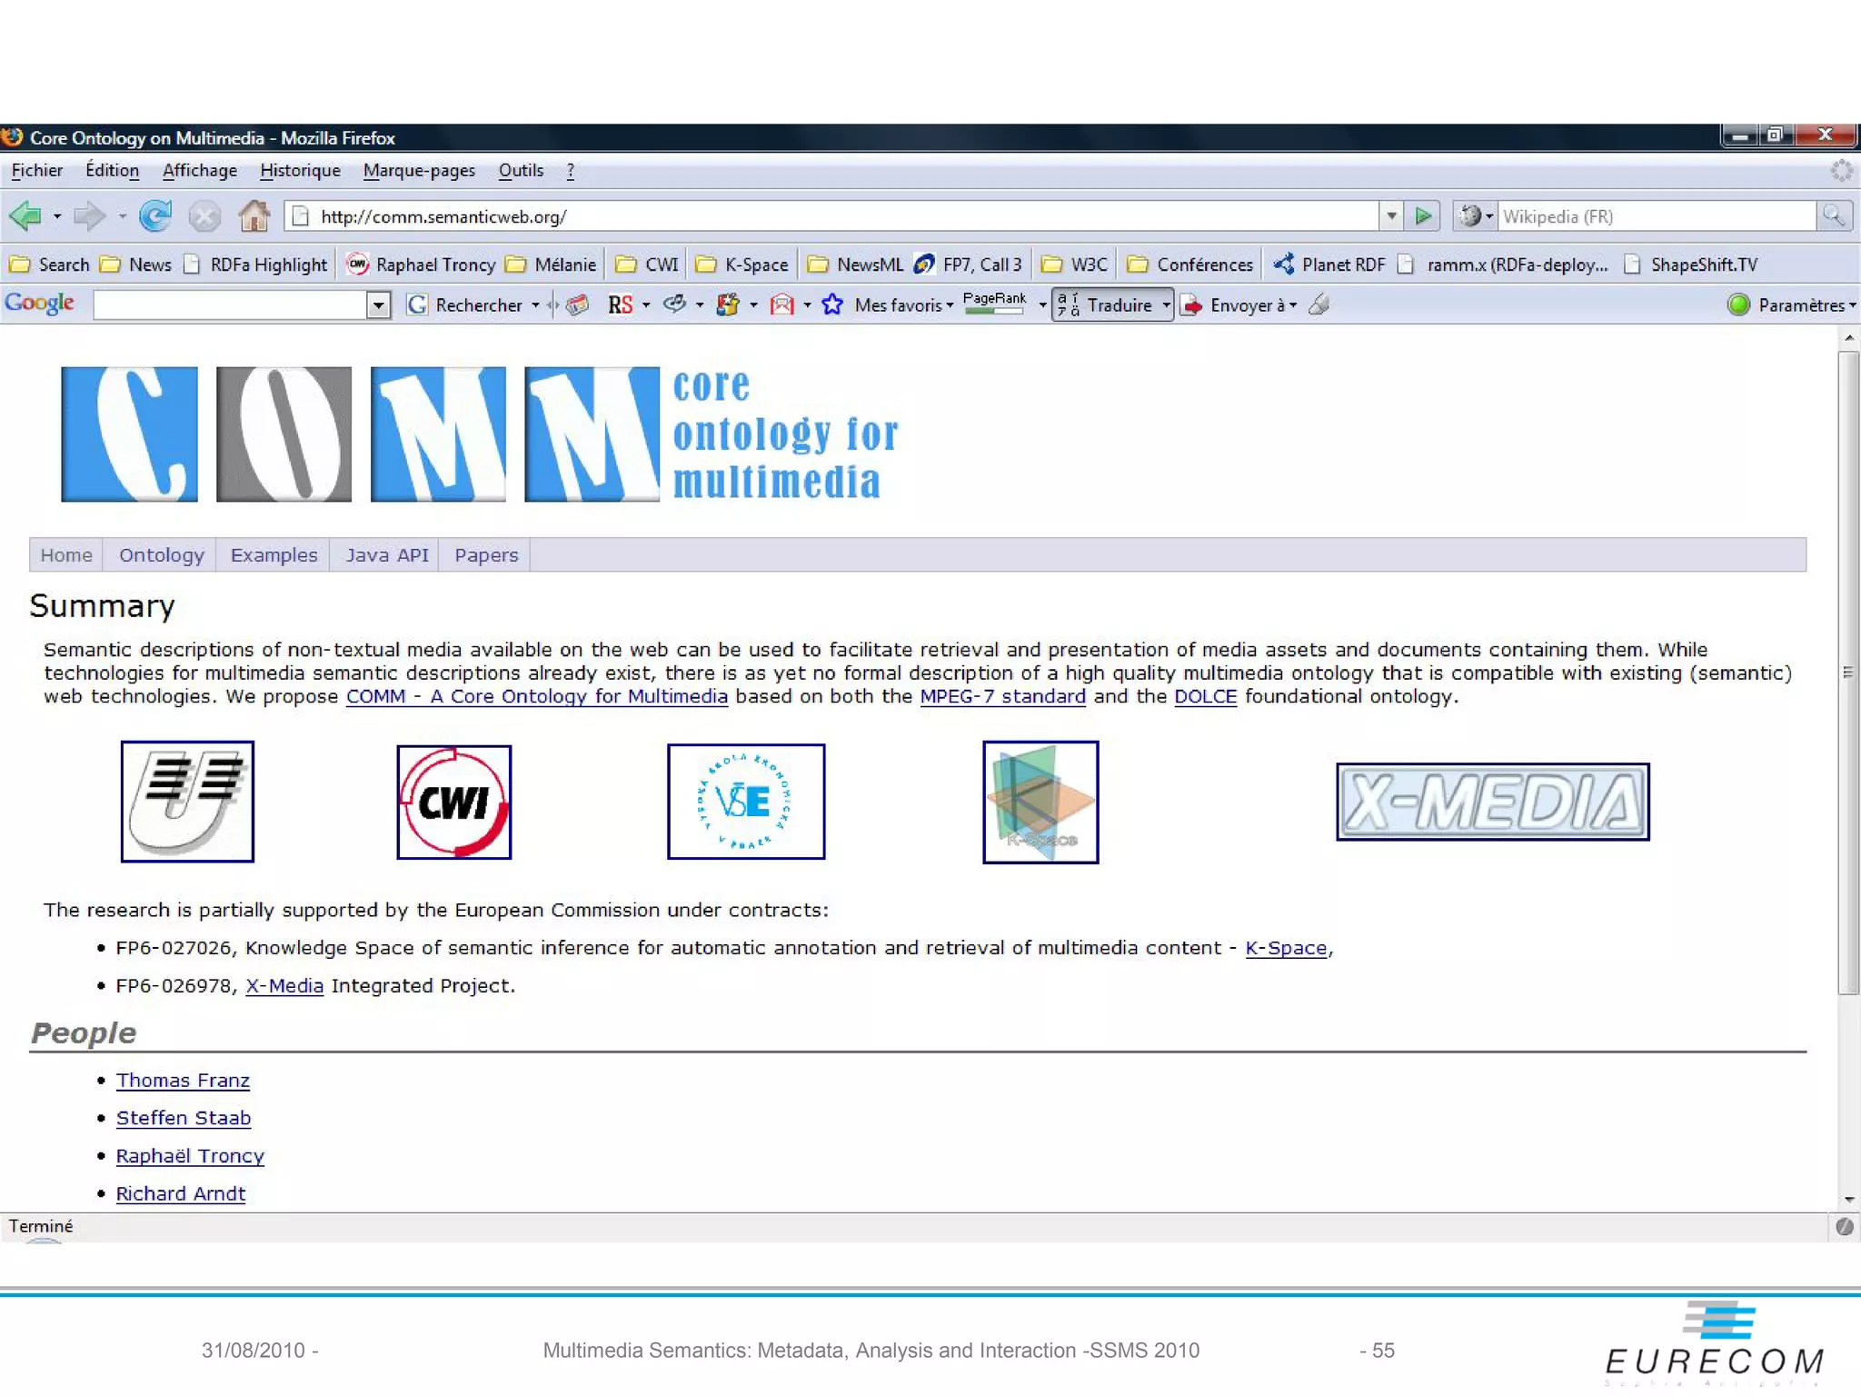
Task: Open the K-Space bookmarks folder
Action: click(x=741, y=264)
